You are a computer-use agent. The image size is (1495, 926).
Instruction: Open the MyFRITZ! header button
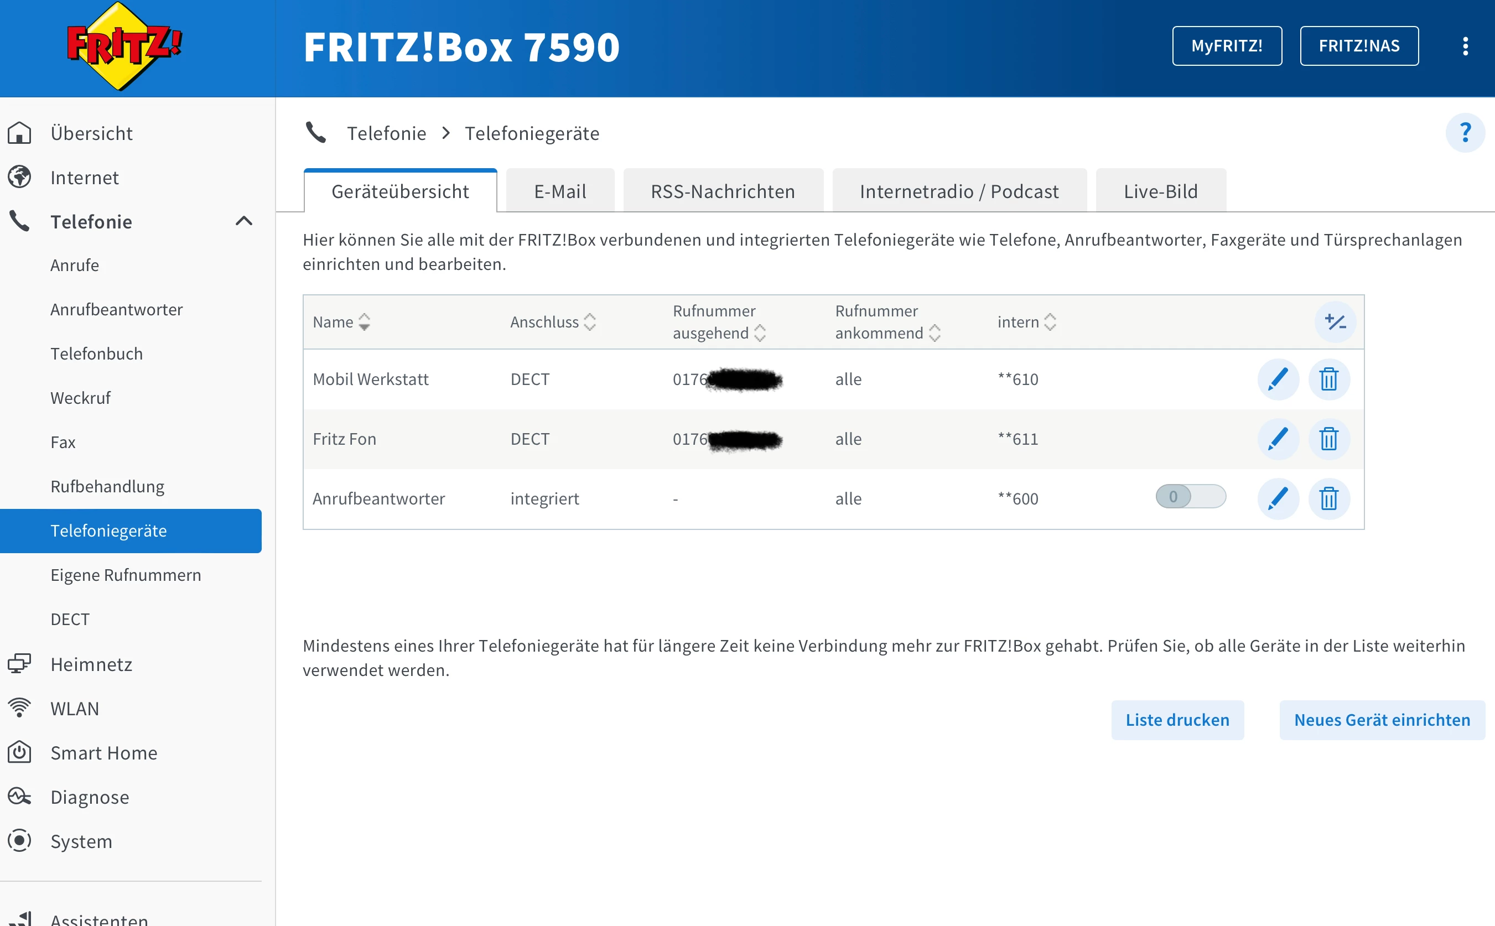(1226, 46)
